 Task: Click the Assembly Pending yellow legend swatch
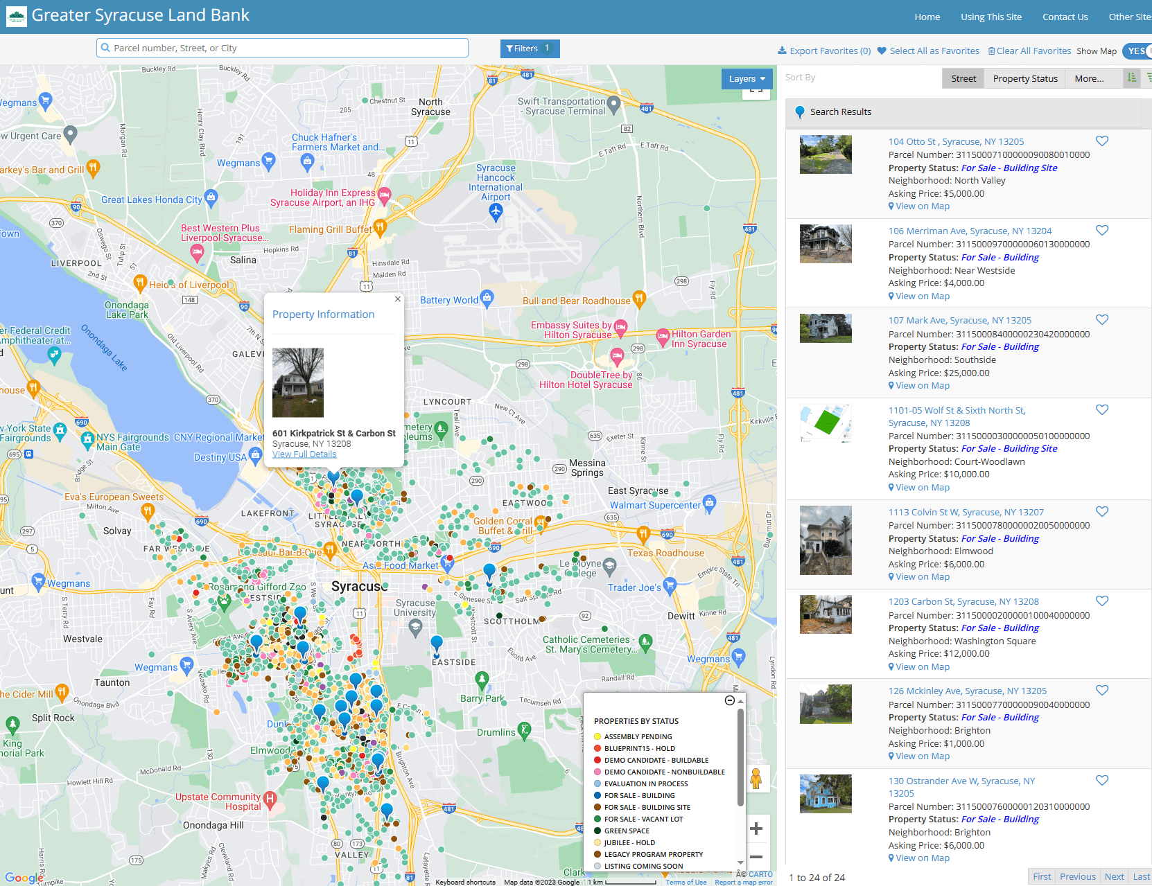(597, 736)
